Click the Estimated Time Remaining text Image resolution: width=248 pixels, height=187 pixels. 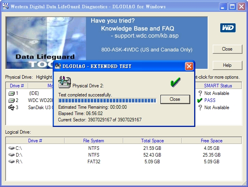point(93,107)
